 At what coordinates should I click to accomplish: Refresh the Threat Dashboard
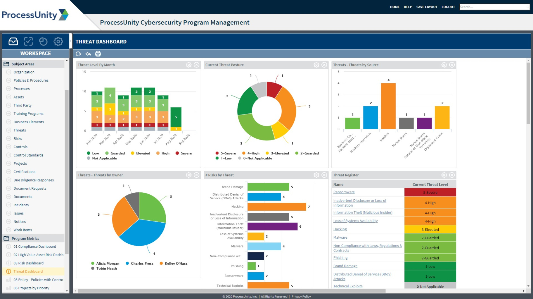click(78, 54)
